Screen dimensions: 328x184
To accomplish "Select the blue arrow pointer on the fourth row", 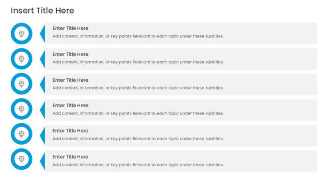I will (x=42, y=110).
